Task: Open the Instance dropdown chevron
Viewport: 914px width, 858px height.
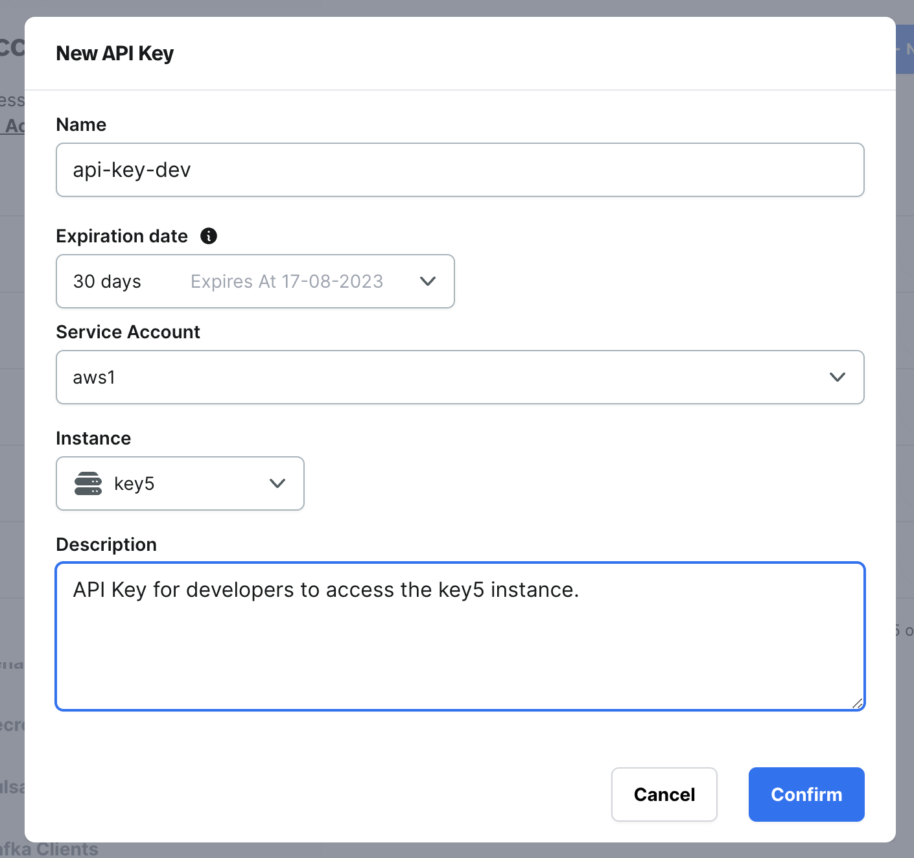Action: tap(277, 483)
